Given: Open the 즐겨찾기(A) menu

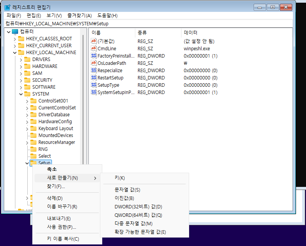Looking at the screenshot, I should pos(80,16).
